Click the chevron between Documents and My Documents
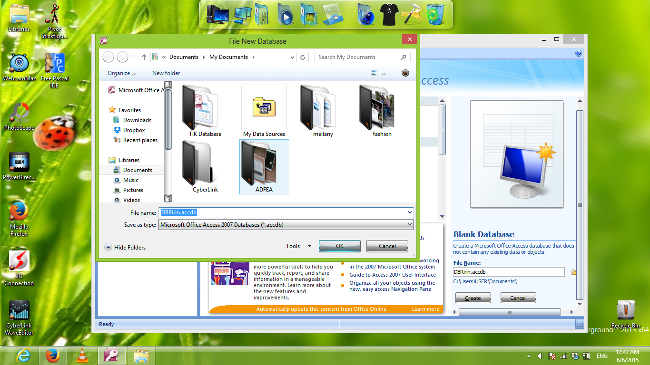The width and height of the screenshot is (650, 365). pyautogui.click(x=204, y=57)
